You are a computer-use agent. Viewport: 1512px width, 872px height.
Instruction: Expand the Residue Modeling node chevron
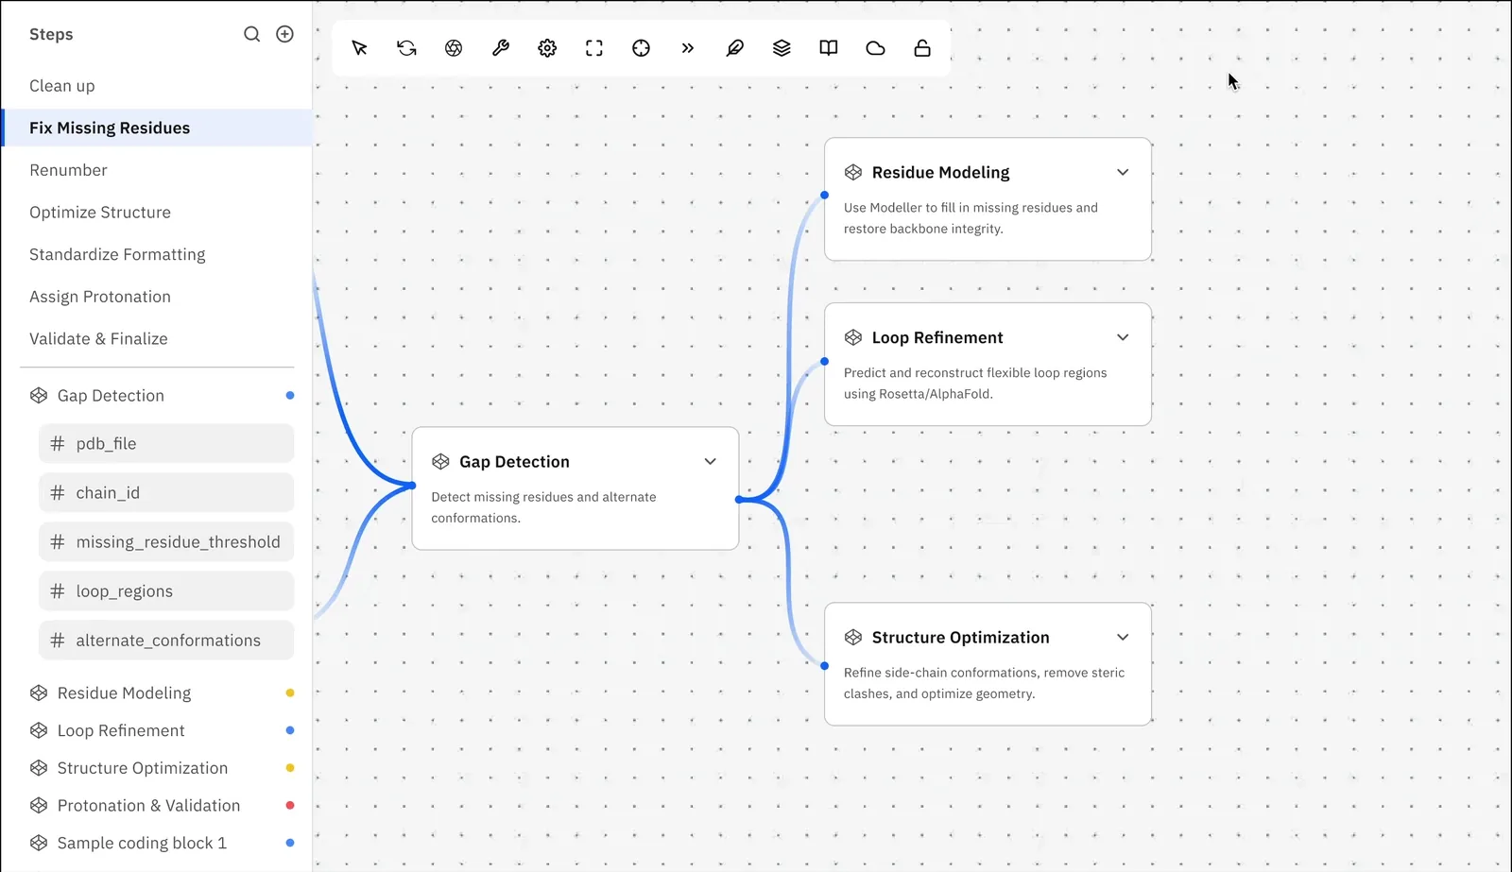(1123, 172)
